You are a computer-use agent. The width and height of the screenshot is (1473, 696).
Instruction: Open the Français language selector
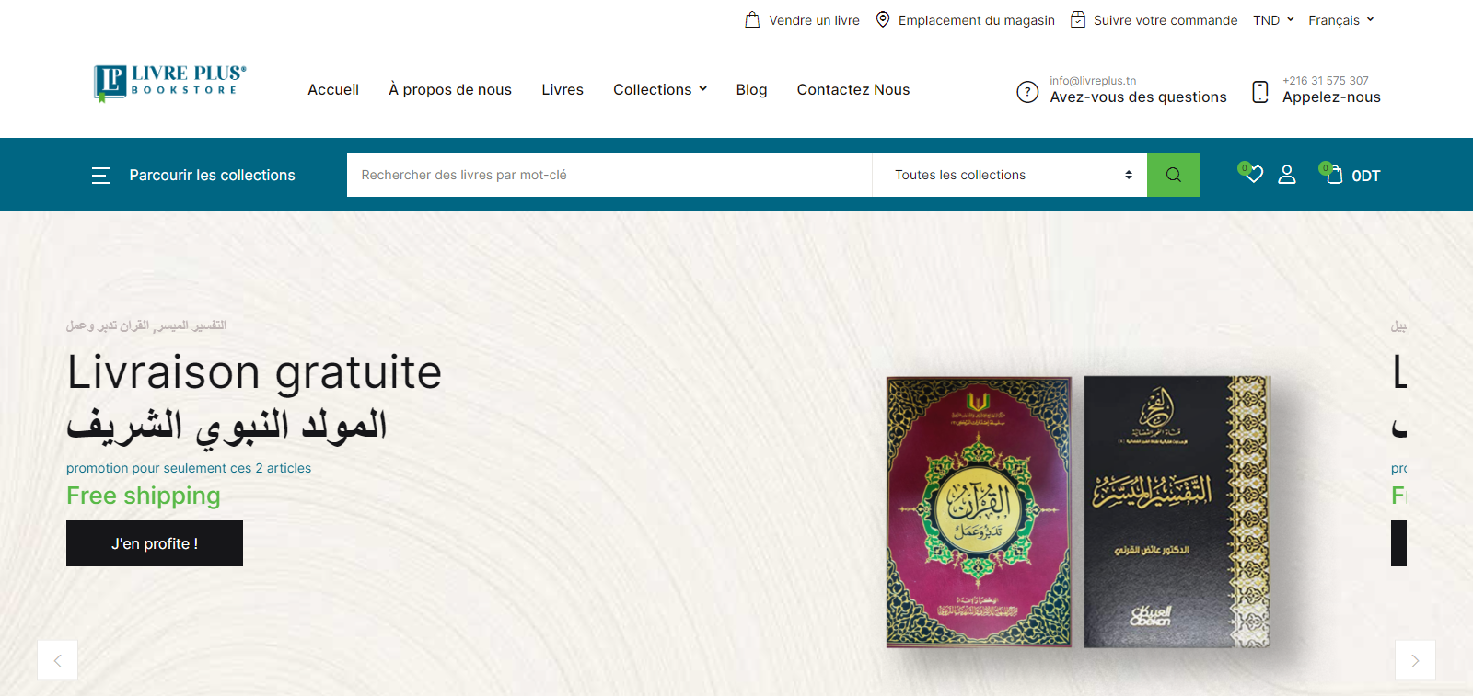point(1341,20)
